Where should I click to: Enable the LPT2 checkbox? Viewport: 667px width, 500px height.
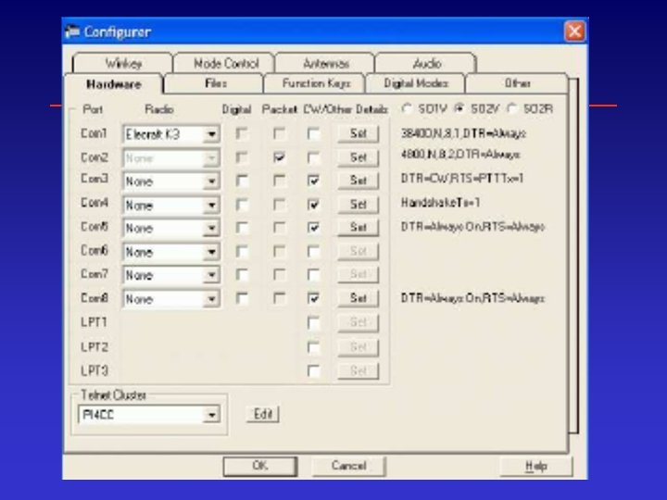coord(313,347)
